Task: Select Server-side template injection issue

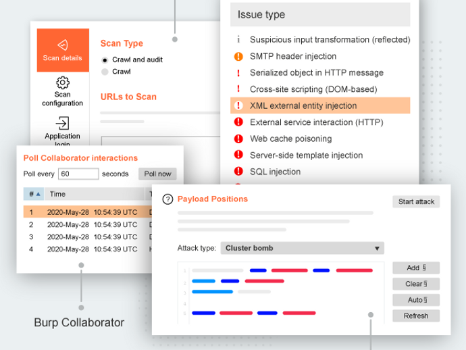Action: (x=306, y=155)
